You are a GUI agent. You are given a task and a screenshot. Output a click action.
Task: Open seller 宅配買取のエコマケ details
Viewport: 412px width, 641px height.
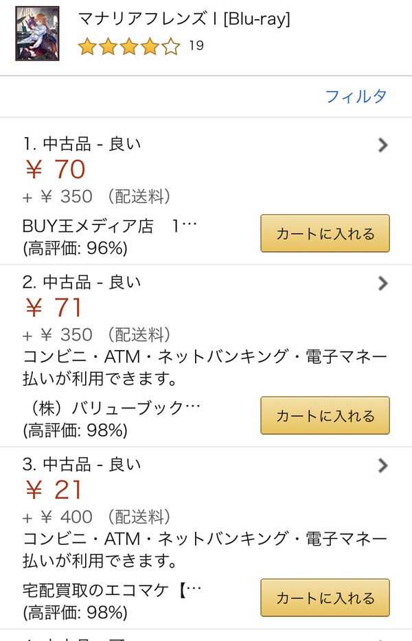point(112,590)
